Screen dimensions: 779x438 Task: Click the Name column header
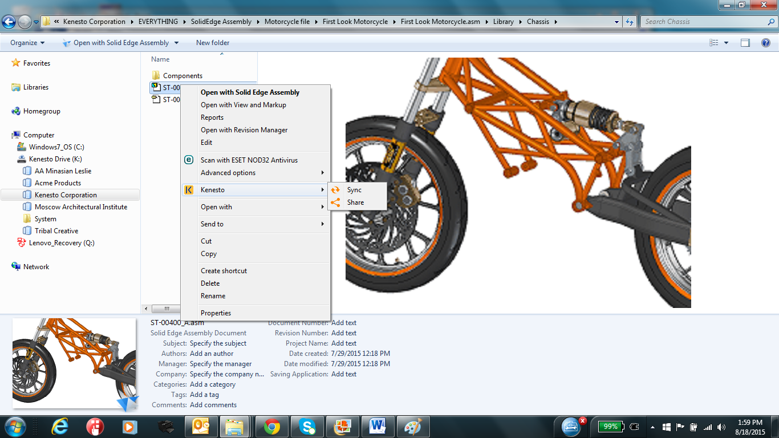[x=161, y=59]
